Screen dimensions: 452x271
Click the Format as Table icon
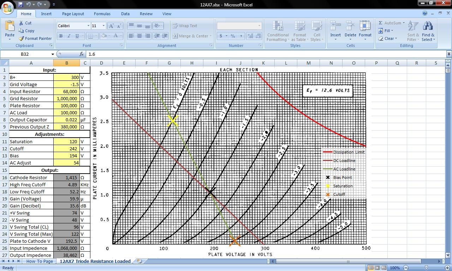pos(299,26)
